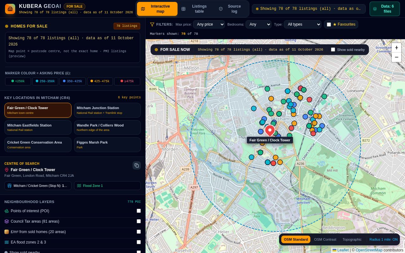Select Mitcham Junction Station key location

pyautogui.click(x=107, y=110)
